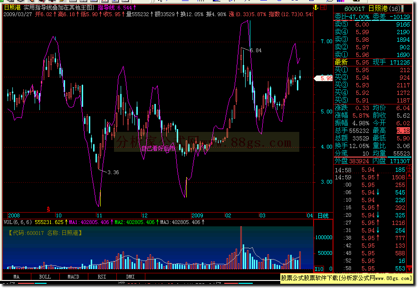Click the 2008 label on date axis
Screen dimensions: 419x289
coord(14,215)
